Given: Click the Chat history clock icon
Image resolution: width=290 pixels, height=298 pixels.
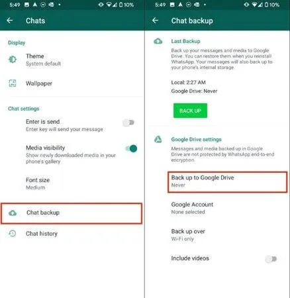Looking at the screenshot, I should point(13,233).
